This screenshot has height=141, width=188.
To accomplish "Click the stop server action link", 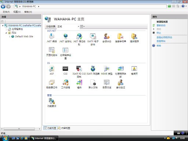I will pos(159,33).
